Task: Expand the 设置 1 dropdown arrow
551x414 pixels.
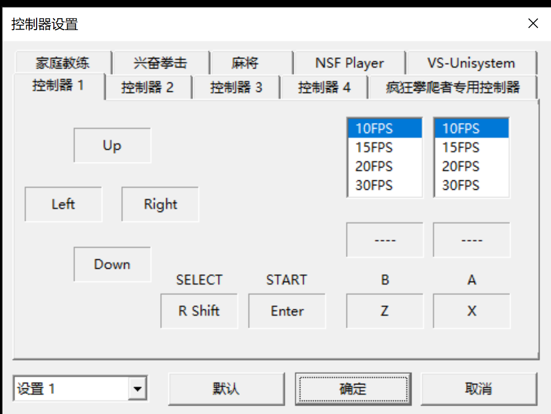Action: [x=137, y=389]
